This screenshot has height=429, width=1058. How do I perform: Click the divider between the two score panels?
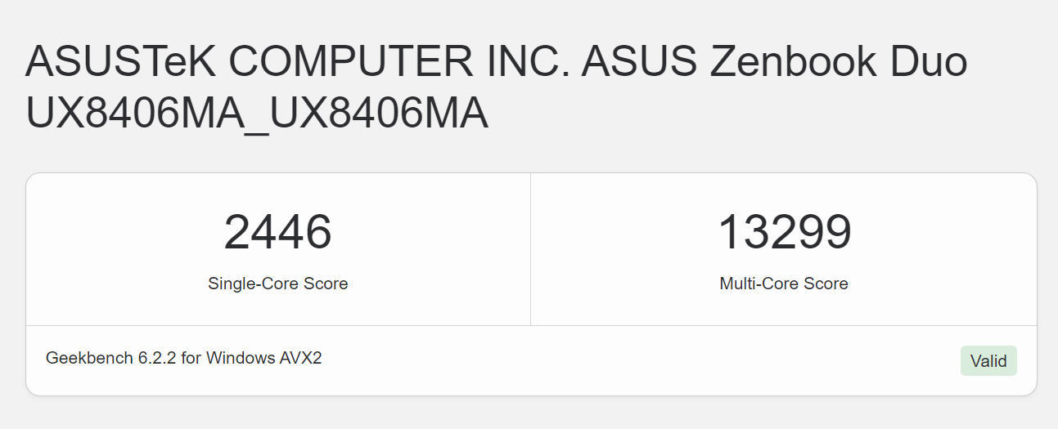(x=530, y=249)
